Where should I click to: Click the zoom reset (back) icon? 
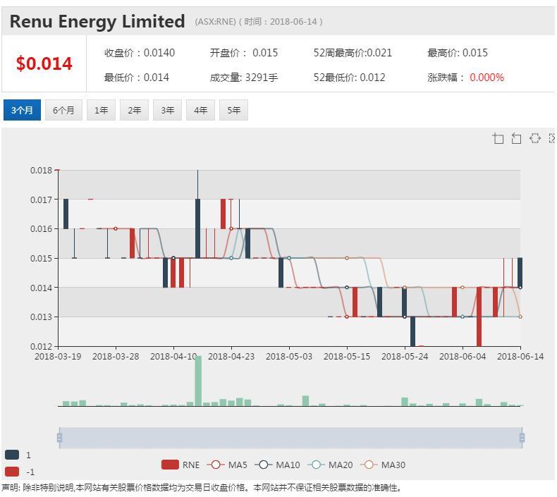[516, 138]
